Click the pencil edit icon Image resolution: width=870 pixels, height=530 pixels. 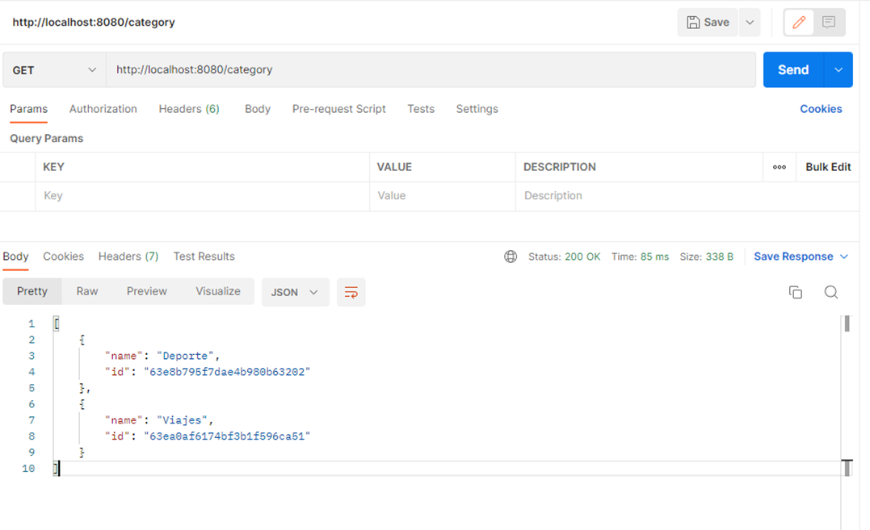tap(799, 23)
